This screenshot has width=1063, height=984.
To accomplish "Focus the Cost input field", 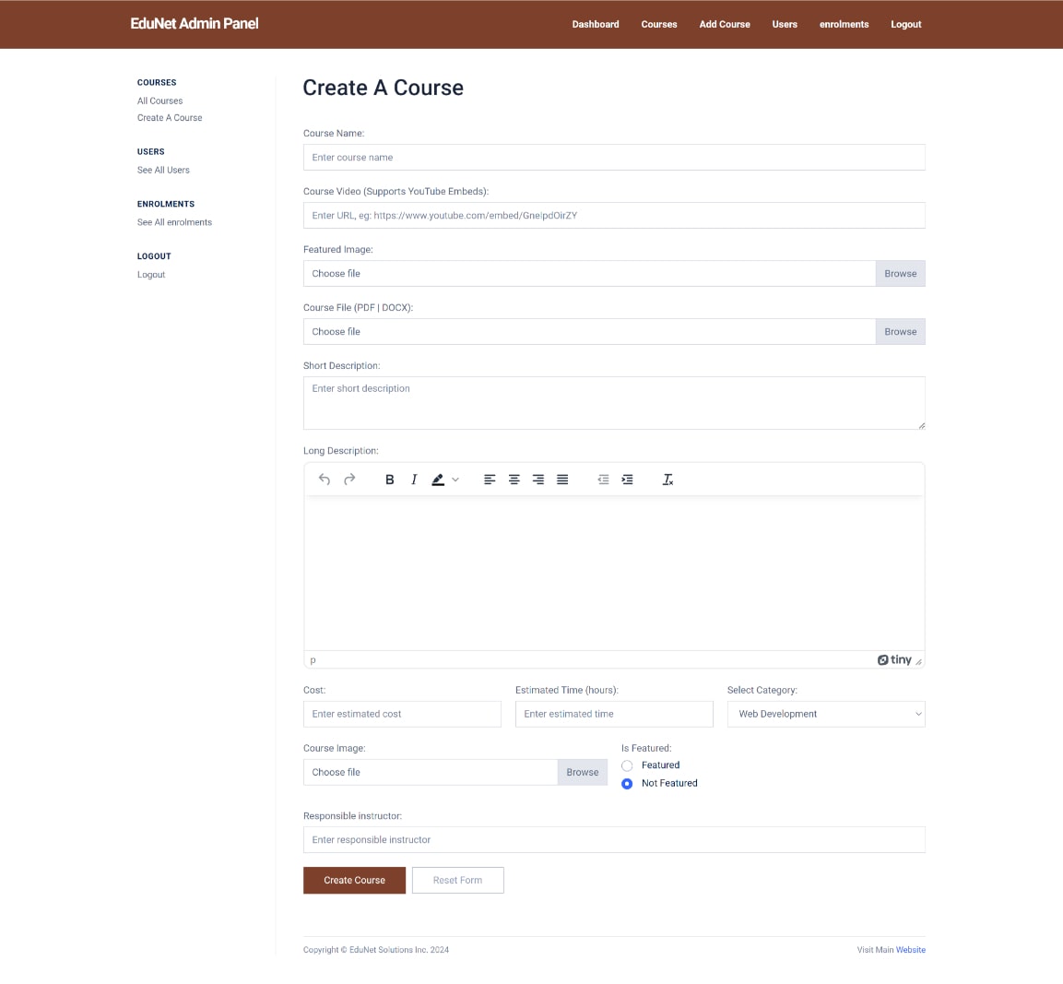I will (402, 714).
